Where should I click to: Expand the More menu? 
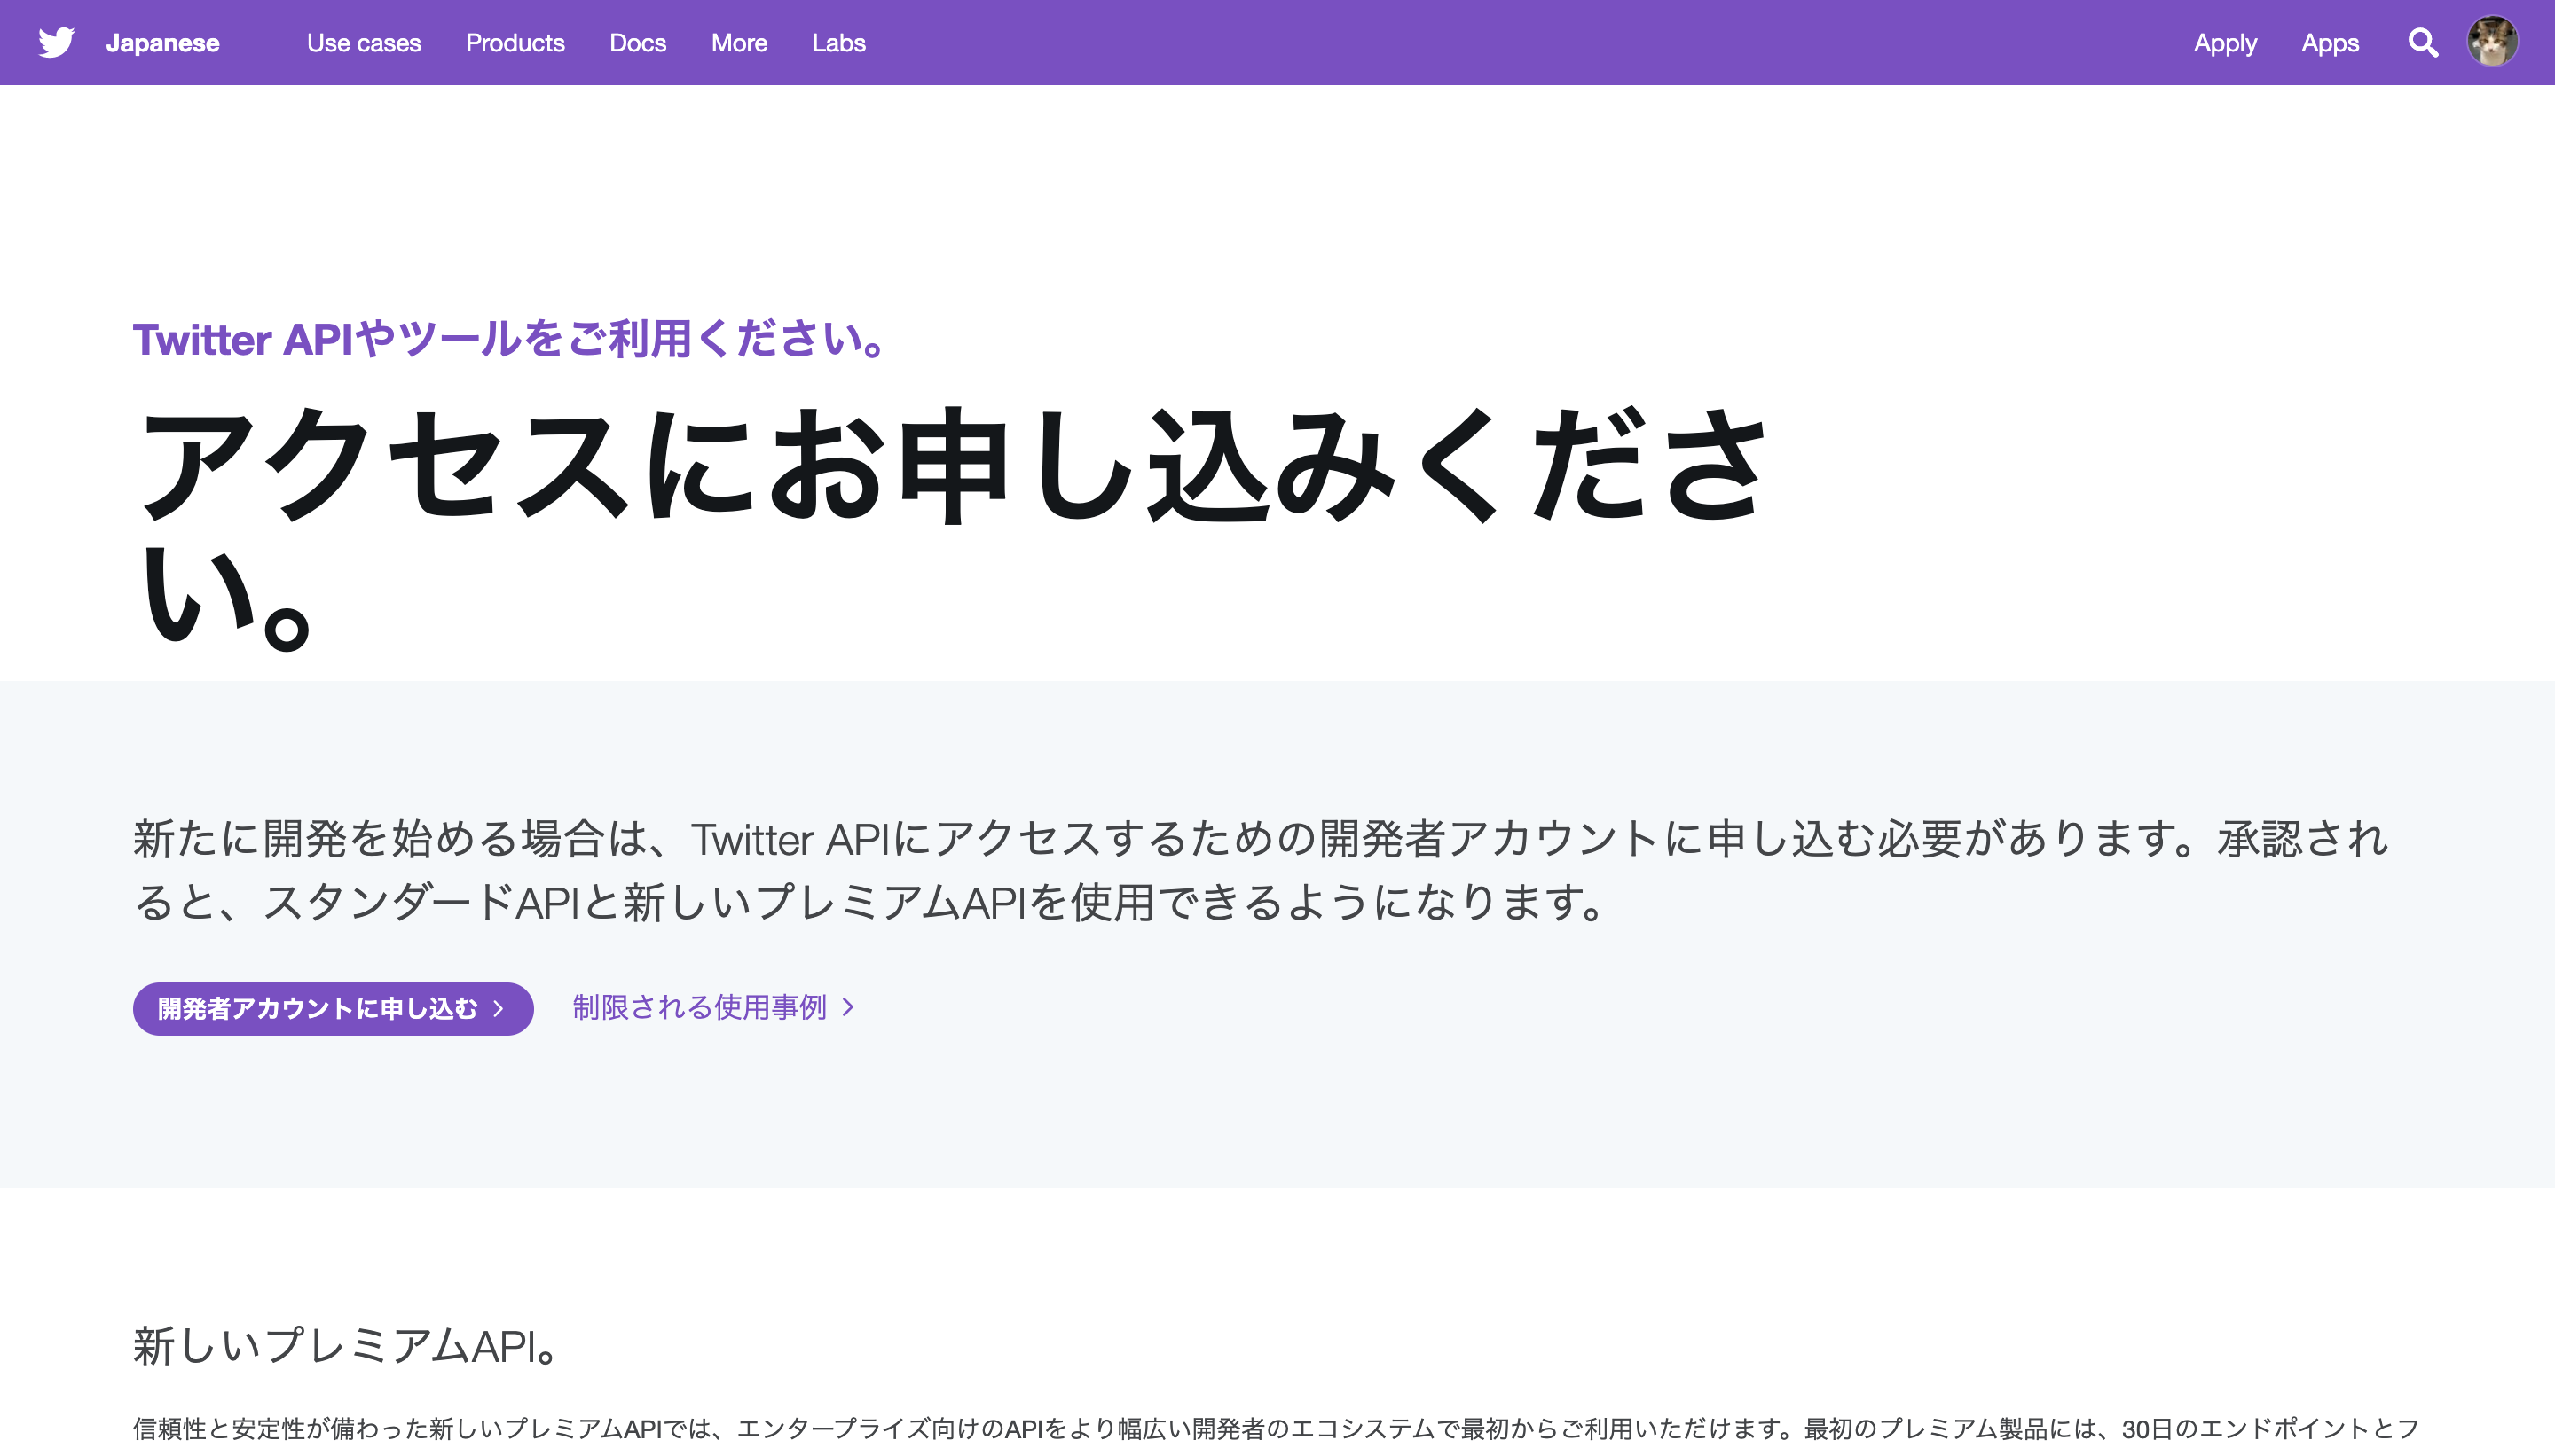739,43
